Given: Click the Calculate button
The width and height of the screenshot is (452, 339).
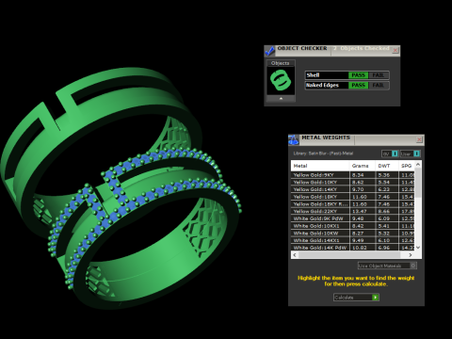Looking at the screenshot, I should (356, 298).
